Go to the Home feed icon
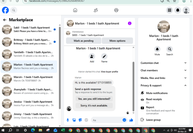Image resolution: width=193 pixels, height=133 pixels. point(75,10)
